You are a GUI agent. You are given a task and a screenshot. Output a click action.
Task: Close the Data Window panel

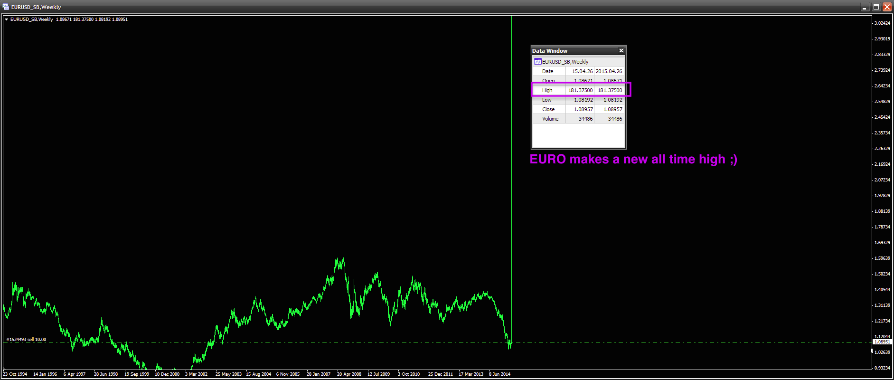pos(621,51)
